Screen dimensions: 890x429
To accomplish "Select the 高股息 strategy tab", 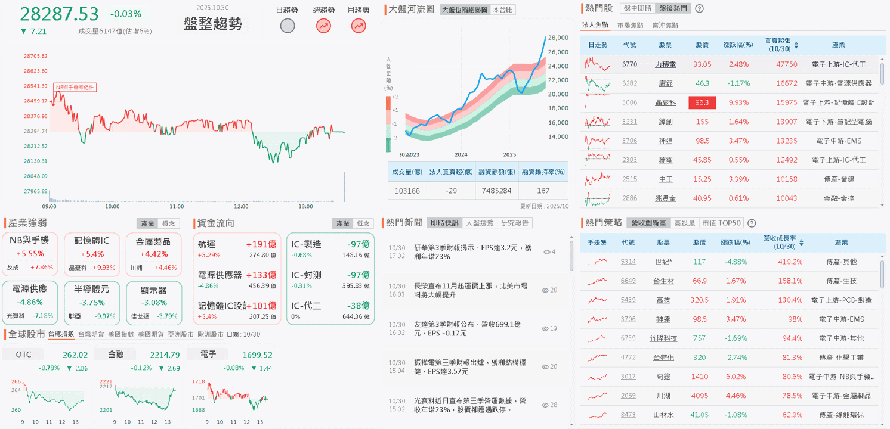I will pos(685,223).
